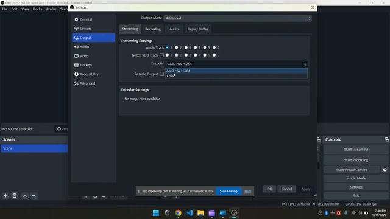
Task: Enable the Twitch VOD Track checkbox
Action: [x=161, y=55]
